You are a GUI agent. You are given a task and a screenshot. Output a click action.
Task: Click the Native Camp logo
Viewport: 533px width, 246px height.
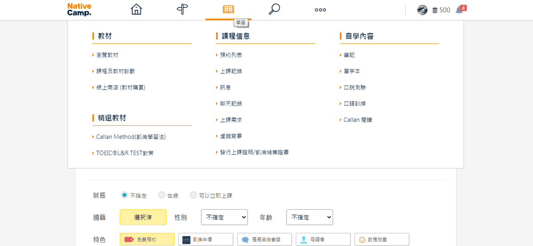click(x=80, y=9)
